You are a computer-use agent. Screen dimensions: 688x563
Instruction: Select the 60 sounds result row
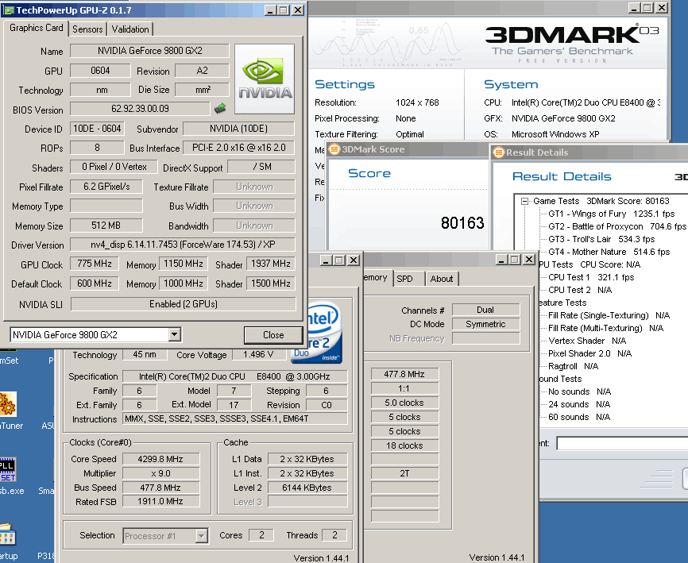578,418
